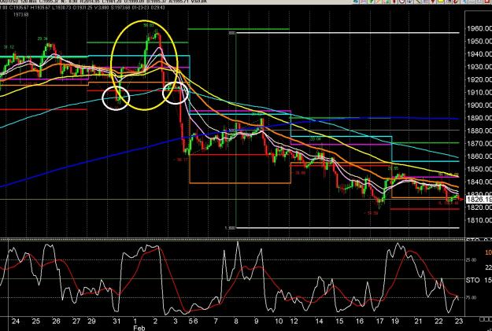Click the 75.00 stochastic level label
The image size is (492, 331).
[x=471, y=297]
